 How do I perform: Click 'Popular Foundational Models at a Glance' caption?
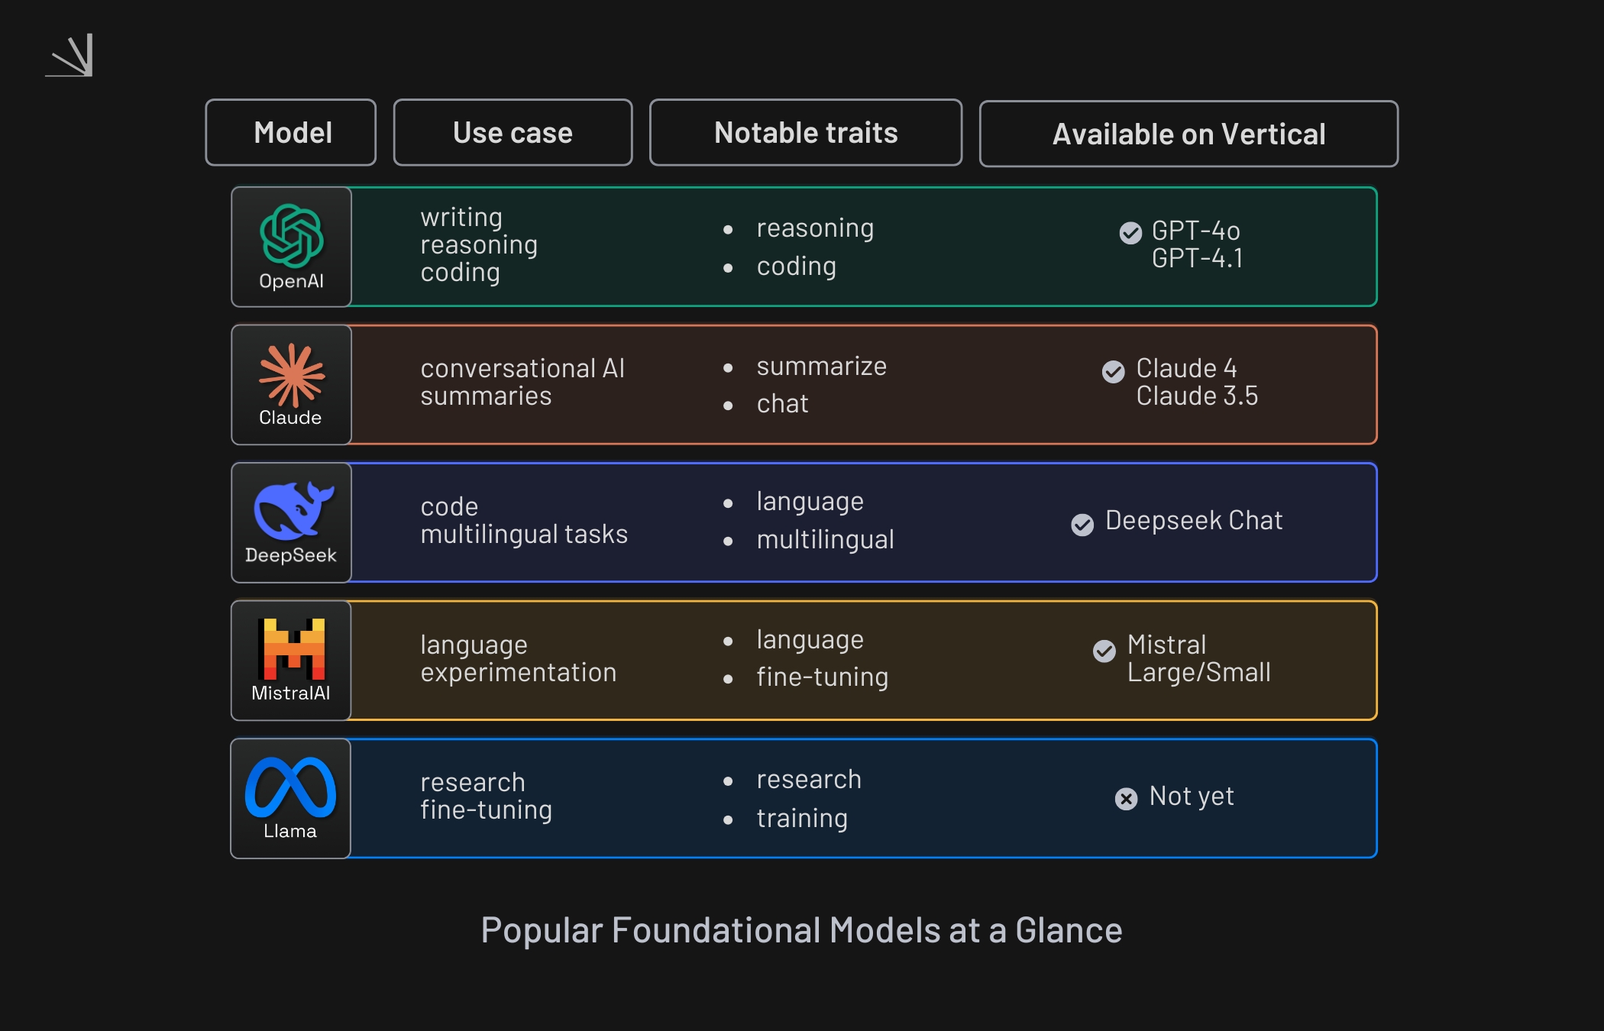pos(802,931)
